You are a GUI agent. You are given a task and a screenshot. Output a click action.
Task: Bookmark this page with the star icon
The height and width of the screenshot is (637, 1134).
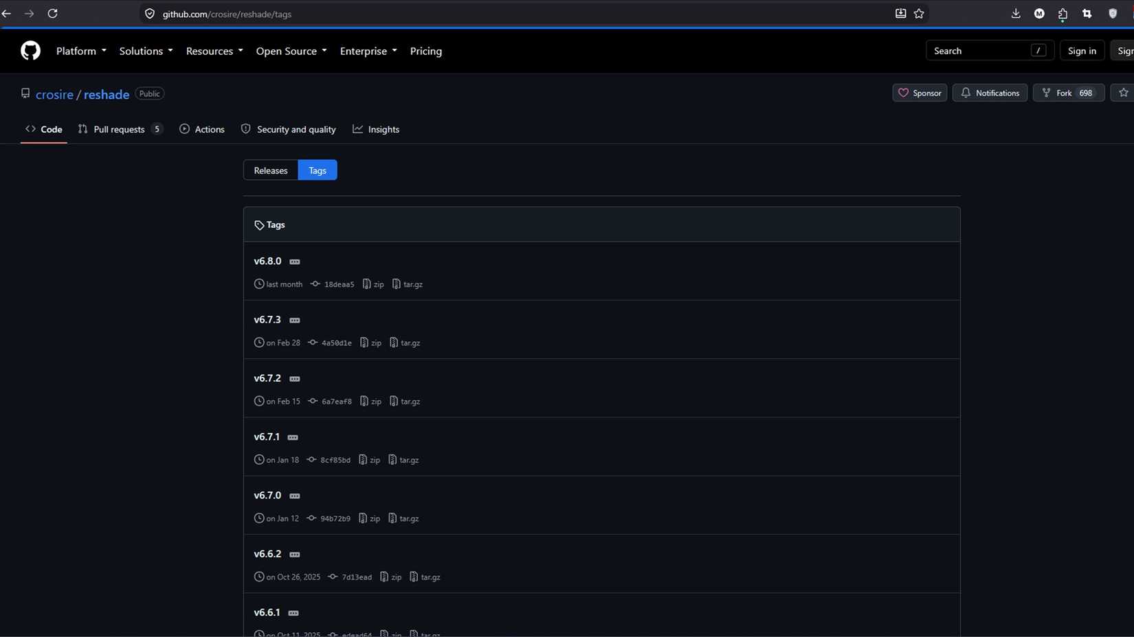(919, 14)
